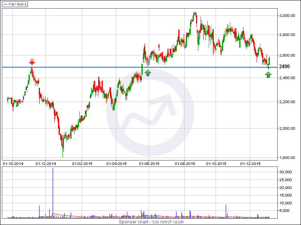
Task: Click the 01-10-2014 date axis label
Action: click(x=13, y=164)
